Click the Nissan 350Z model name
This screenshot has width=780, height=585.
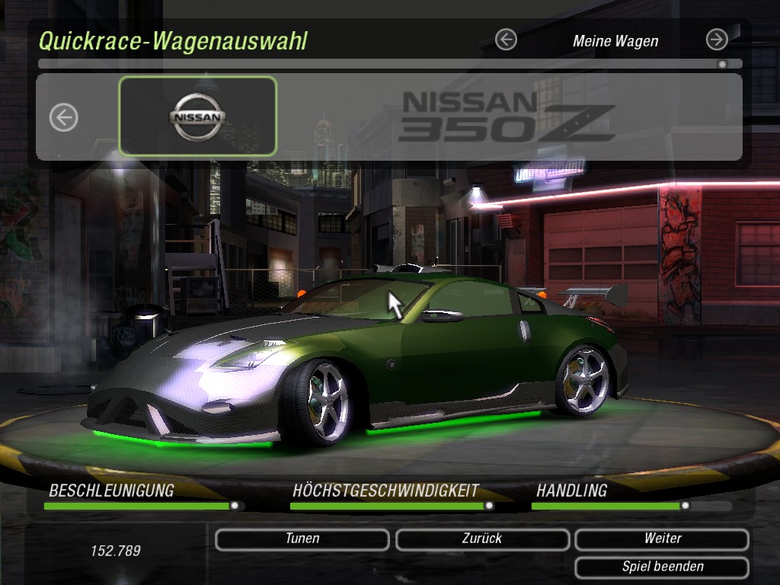[507, 117]
